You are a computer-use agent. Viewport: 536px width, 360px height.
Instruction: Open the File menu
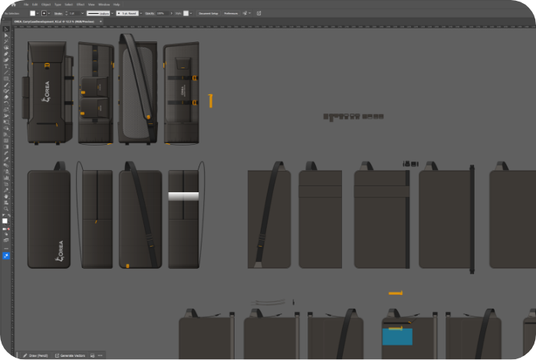[x=25, y=5]
